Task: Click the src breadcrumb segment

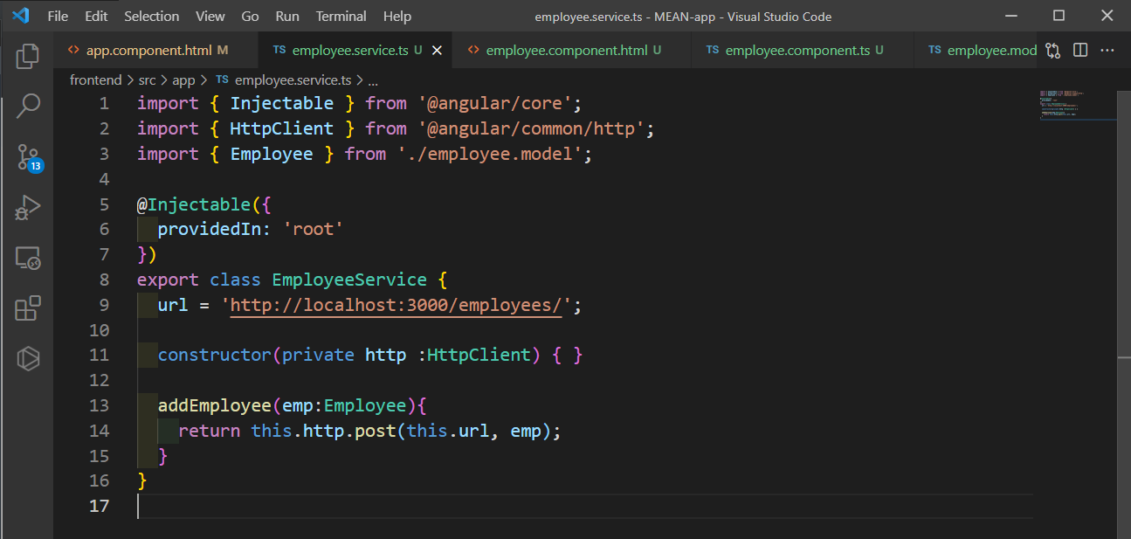Action: tap(147, 80)
